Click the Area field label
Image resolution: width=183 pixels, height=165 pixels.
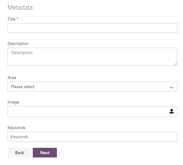click(12, 78)
